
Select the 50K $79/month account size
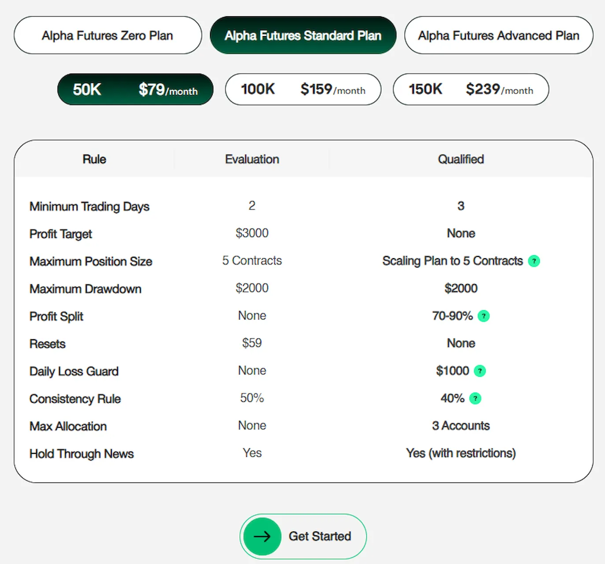135,89
